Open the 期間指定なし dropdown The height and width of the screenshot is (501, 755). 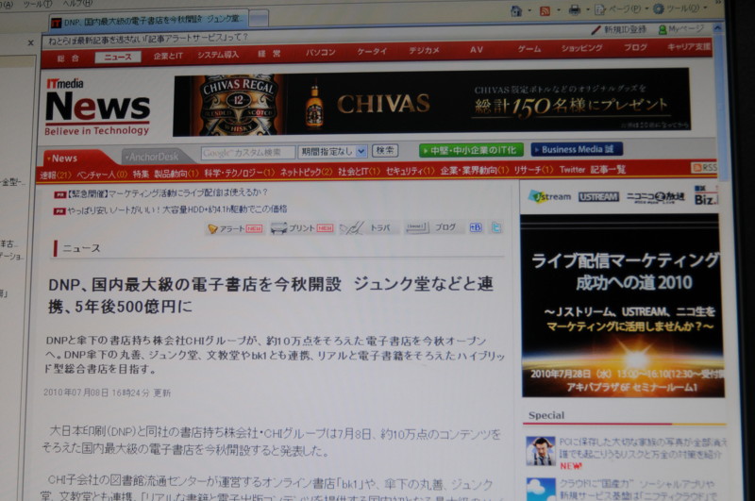click(x=332, y=152)
